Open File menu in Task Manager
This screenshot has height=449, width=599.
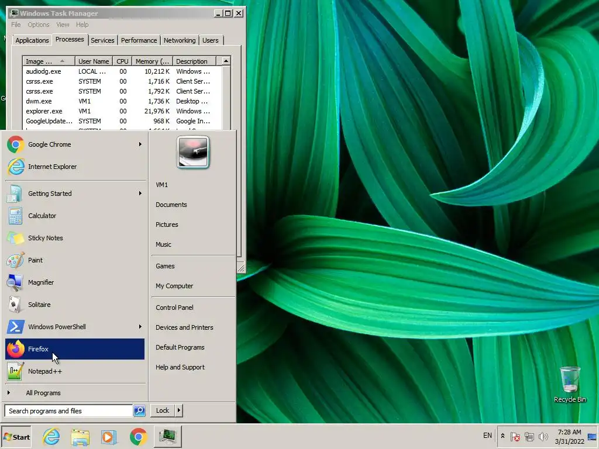click(16, 25)
